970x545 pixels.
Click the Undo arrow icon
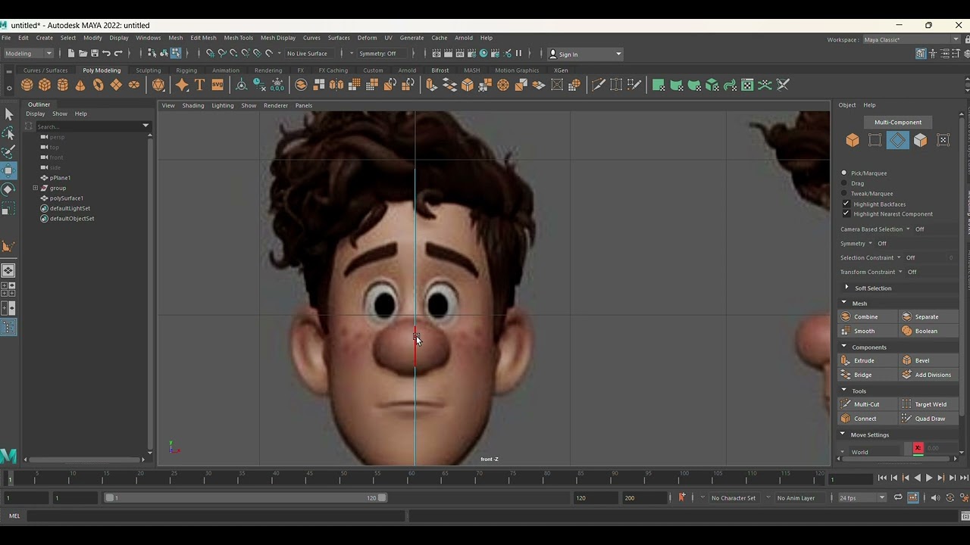(106, 53)
